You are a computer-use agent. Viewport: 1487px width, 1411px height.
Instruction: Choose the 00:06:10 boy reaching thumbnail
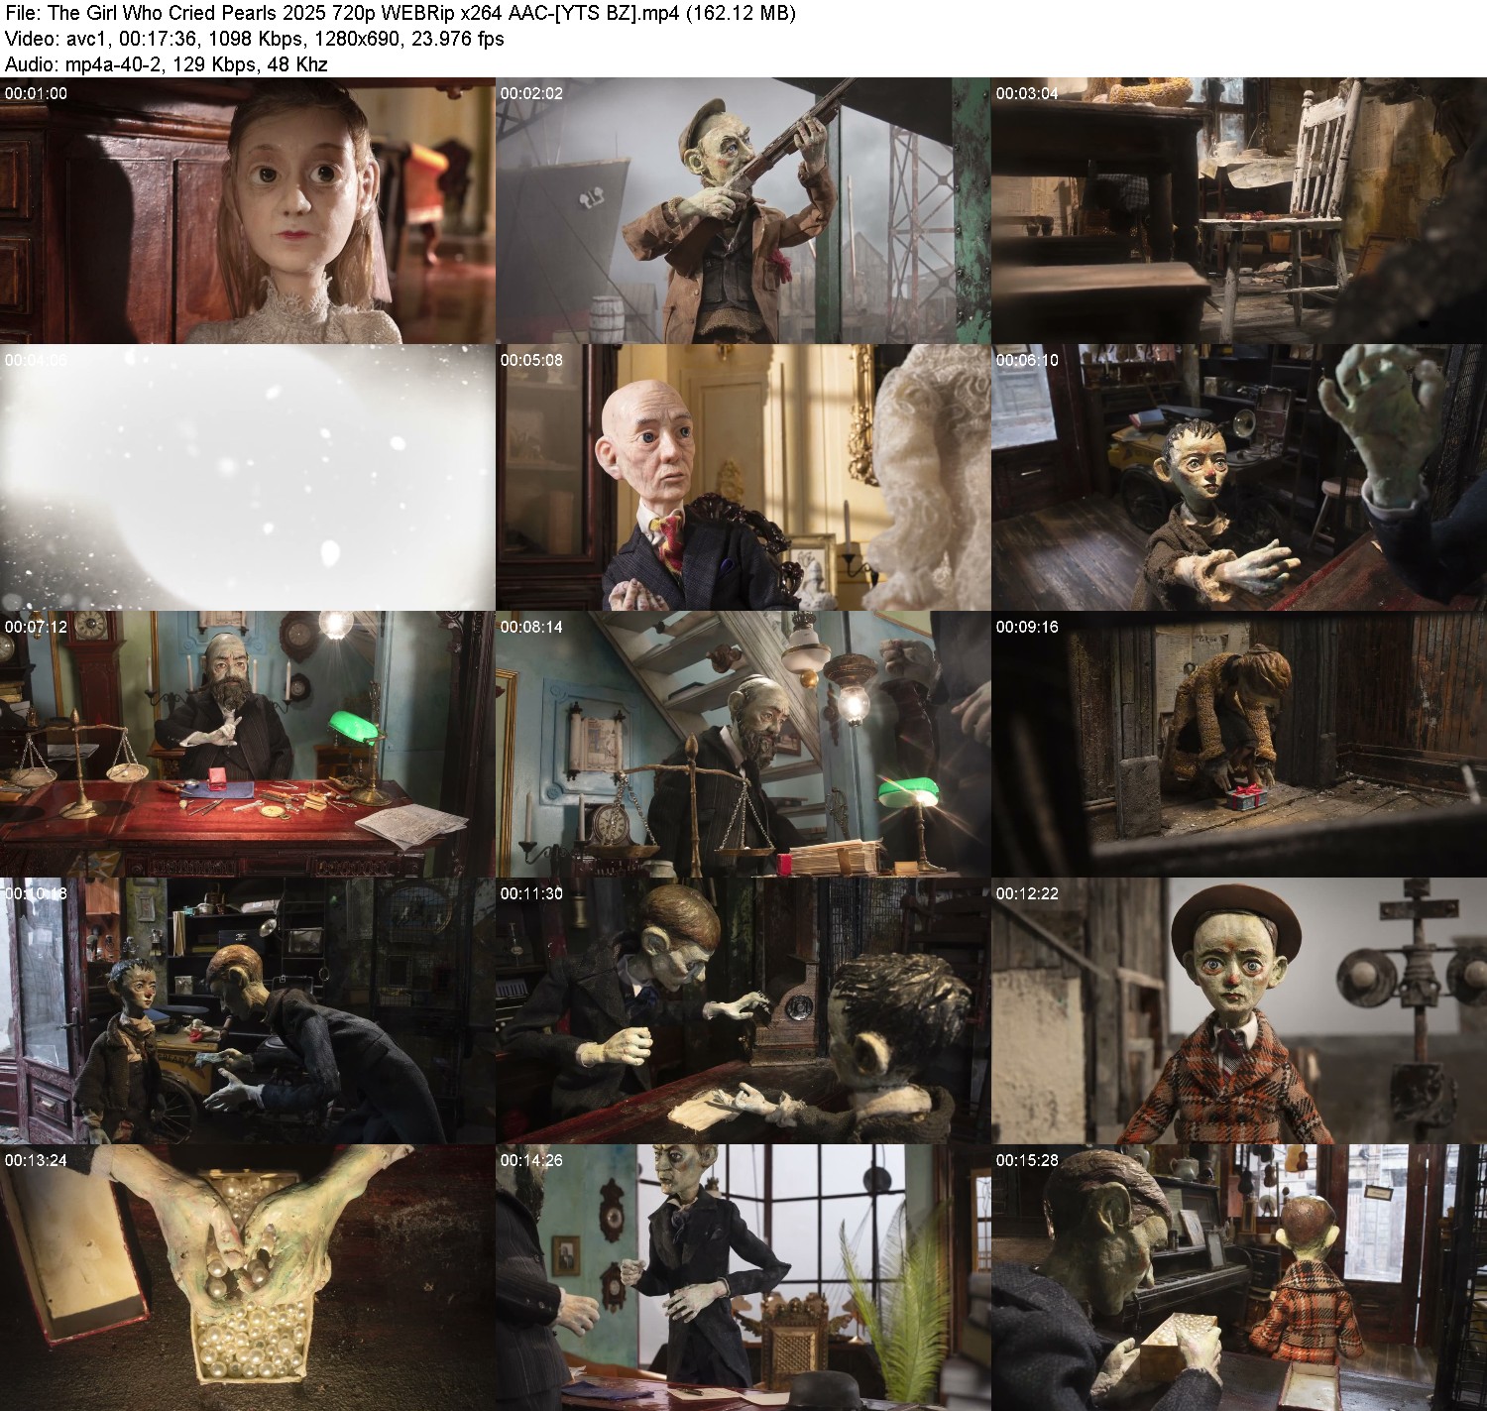pos(1239,478)
